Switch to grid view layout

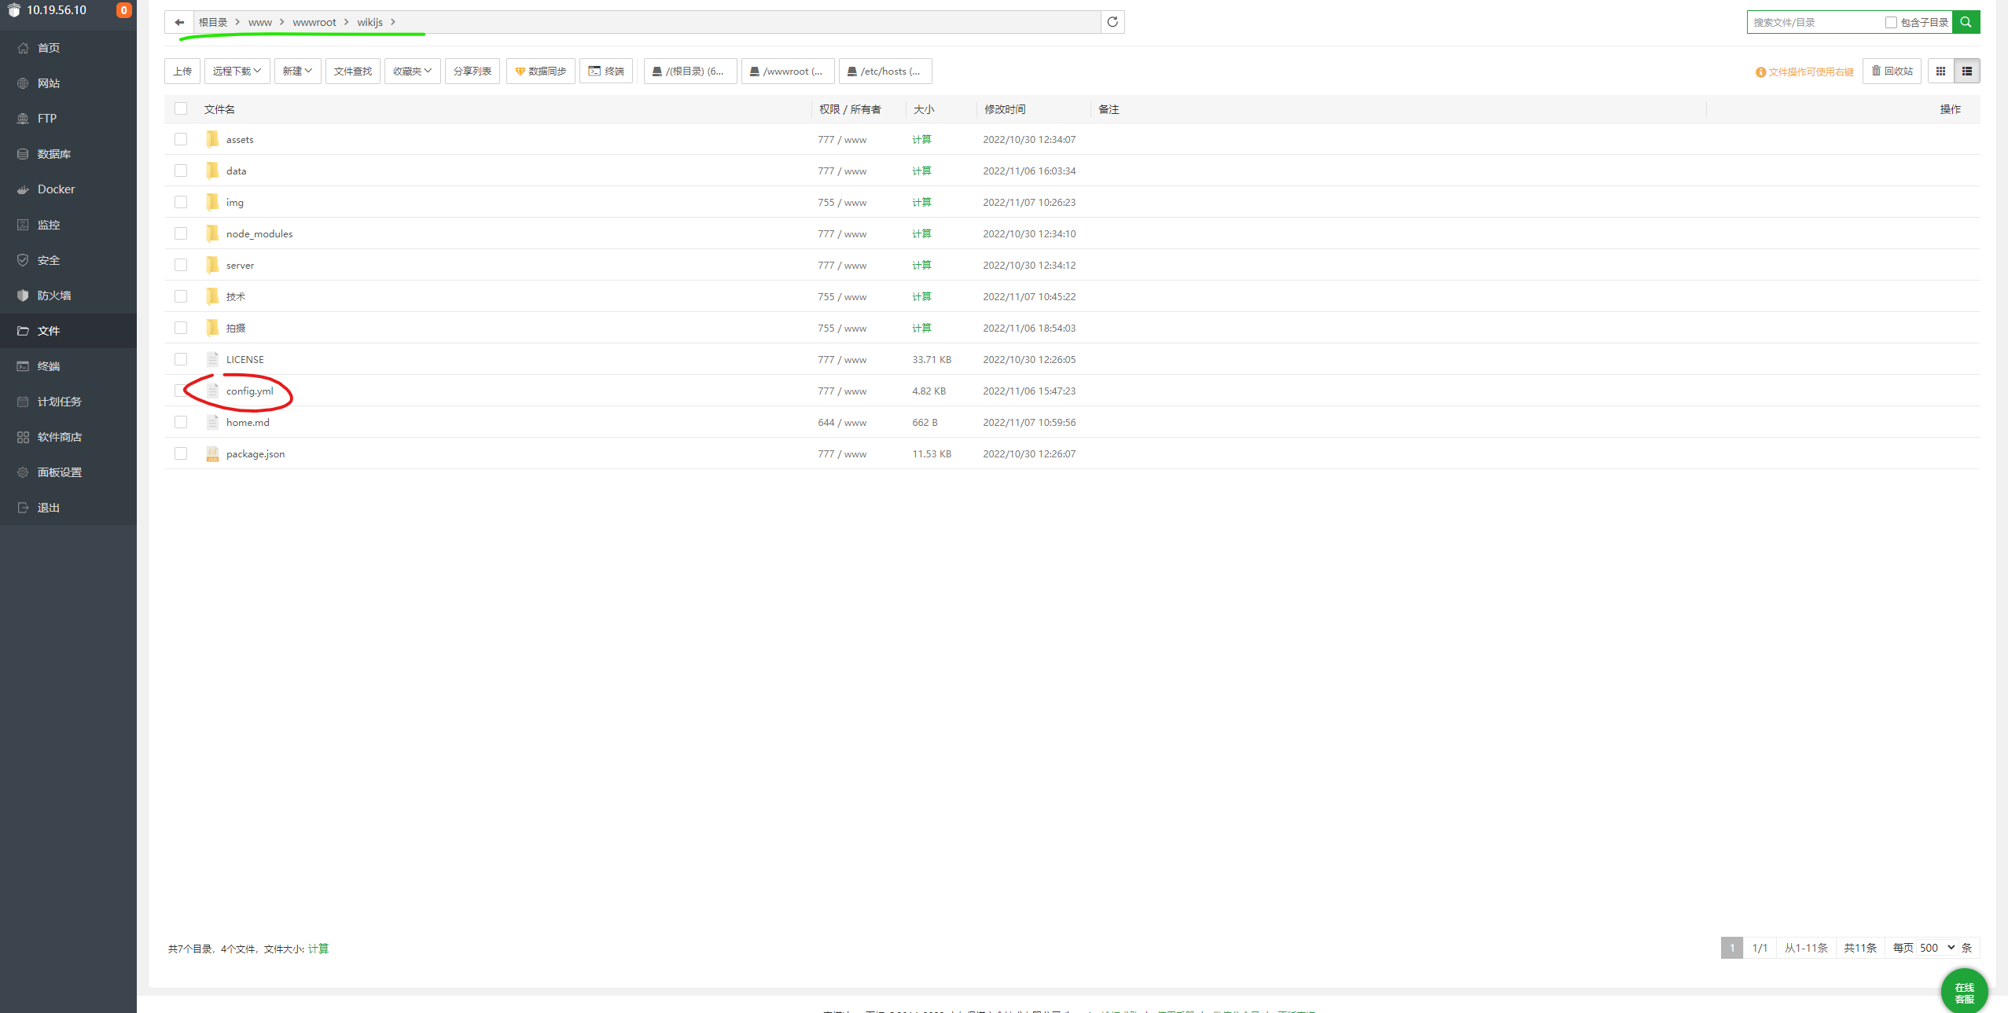[1940, 72]
